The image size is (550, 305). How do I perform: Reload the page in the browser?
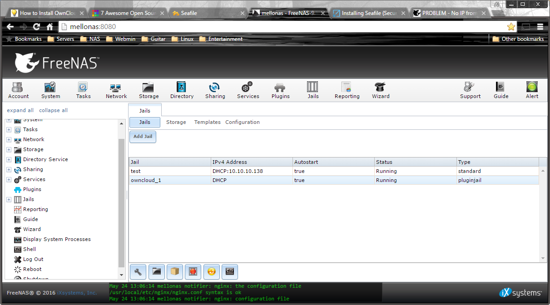click(x=36, y=27)
